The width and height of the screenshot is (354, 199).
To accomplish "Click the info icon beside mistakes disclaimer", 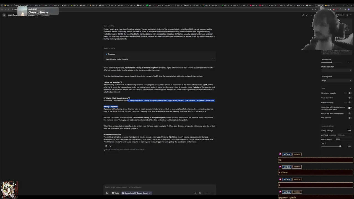I will coord(105,150).
